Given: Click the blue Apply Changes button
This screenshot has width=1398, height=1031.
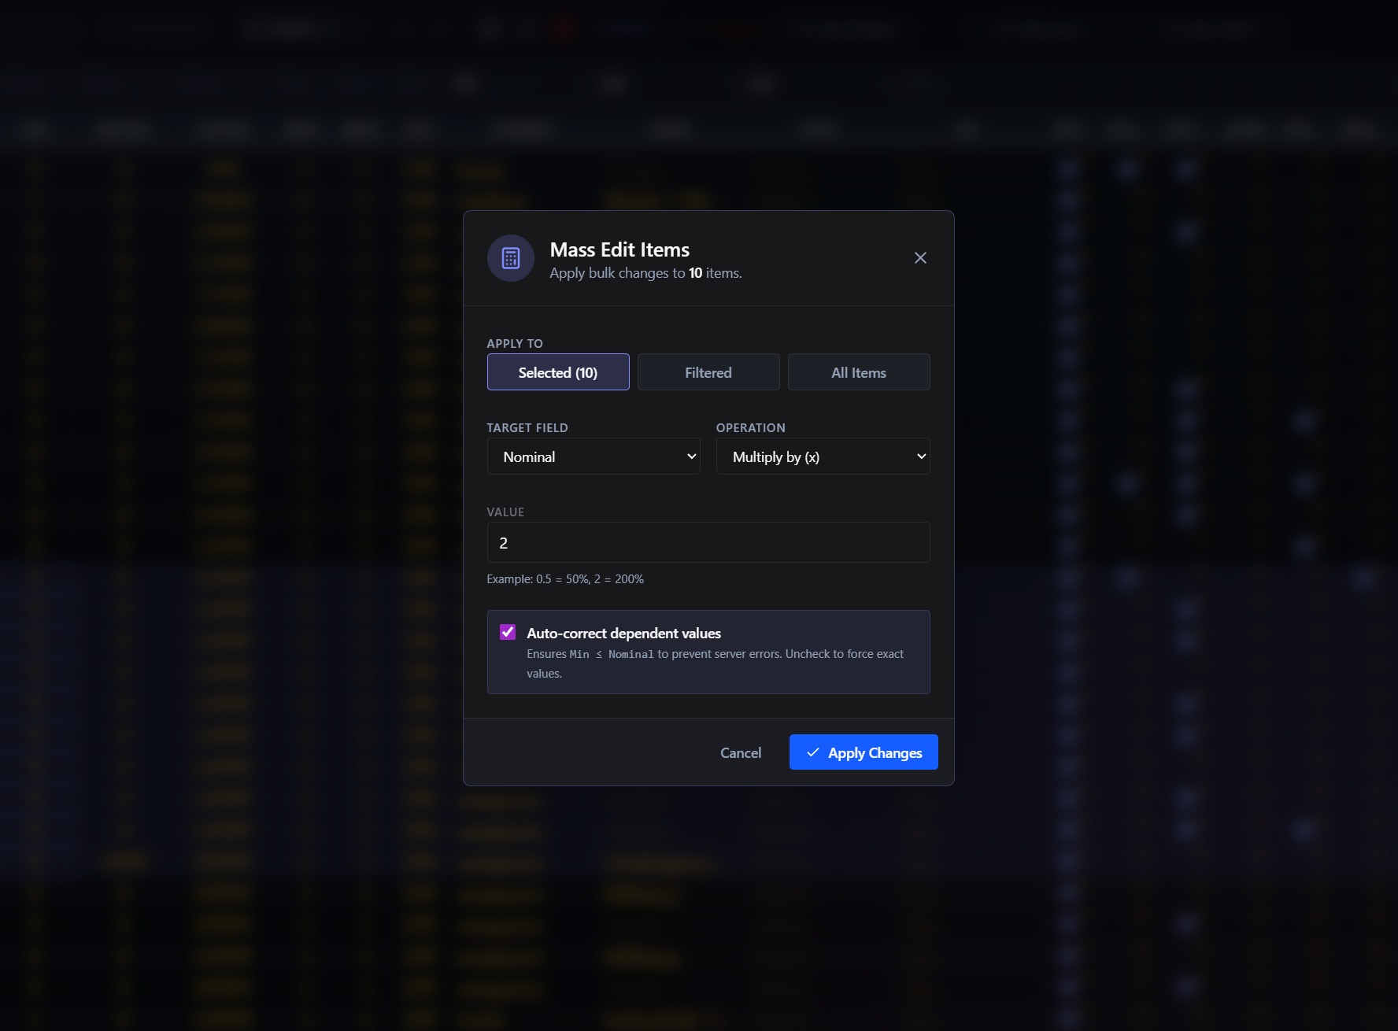Looking at the screenshot, I should 863,752.
